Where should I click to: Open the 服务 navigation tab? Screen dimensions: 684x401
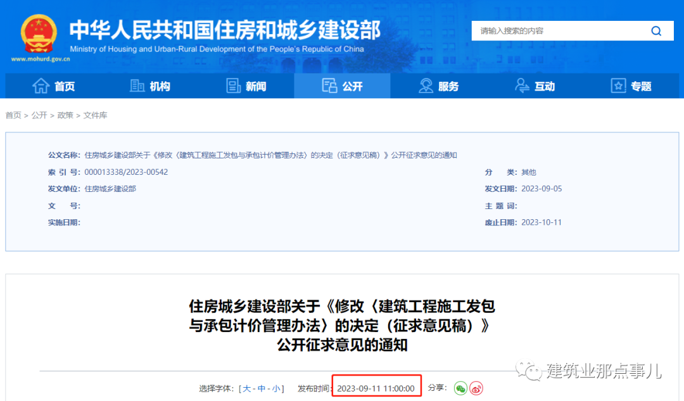(438, 86)
